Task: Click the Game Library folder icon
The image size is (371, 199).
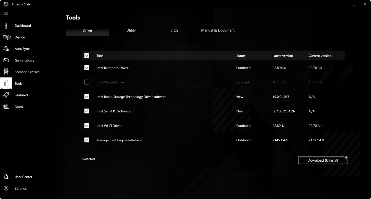Action: coord(6,60)
